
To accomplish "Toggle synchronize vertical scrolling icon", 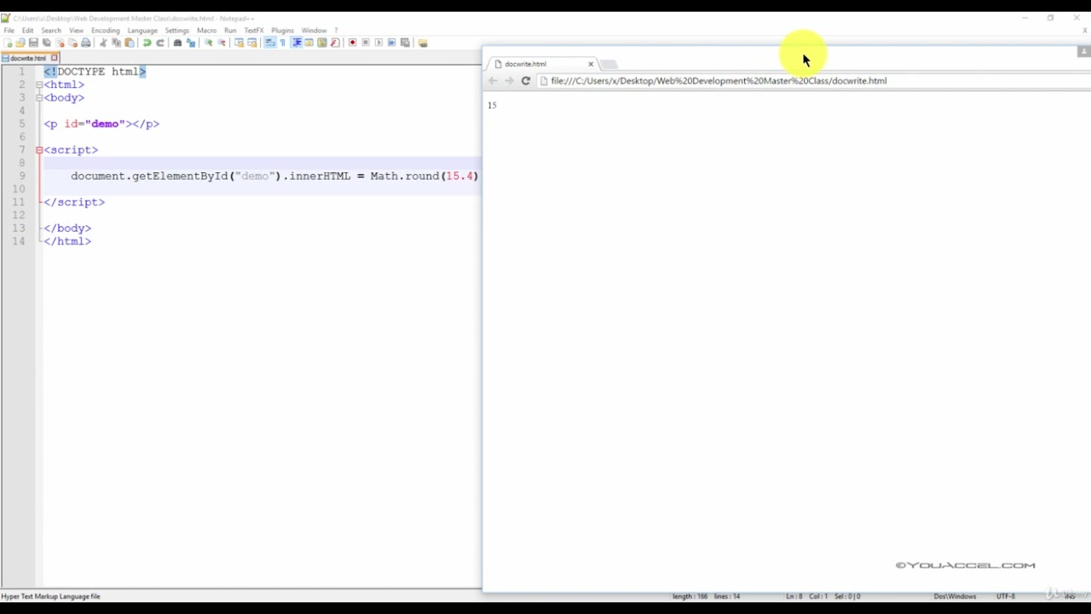I will (239, 43).
